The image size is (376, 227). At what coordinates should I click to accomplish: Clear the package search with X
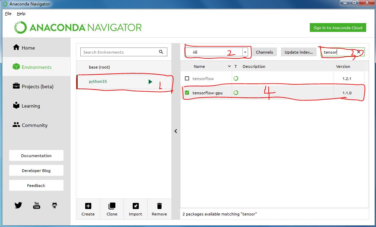(x=358, y=52)
